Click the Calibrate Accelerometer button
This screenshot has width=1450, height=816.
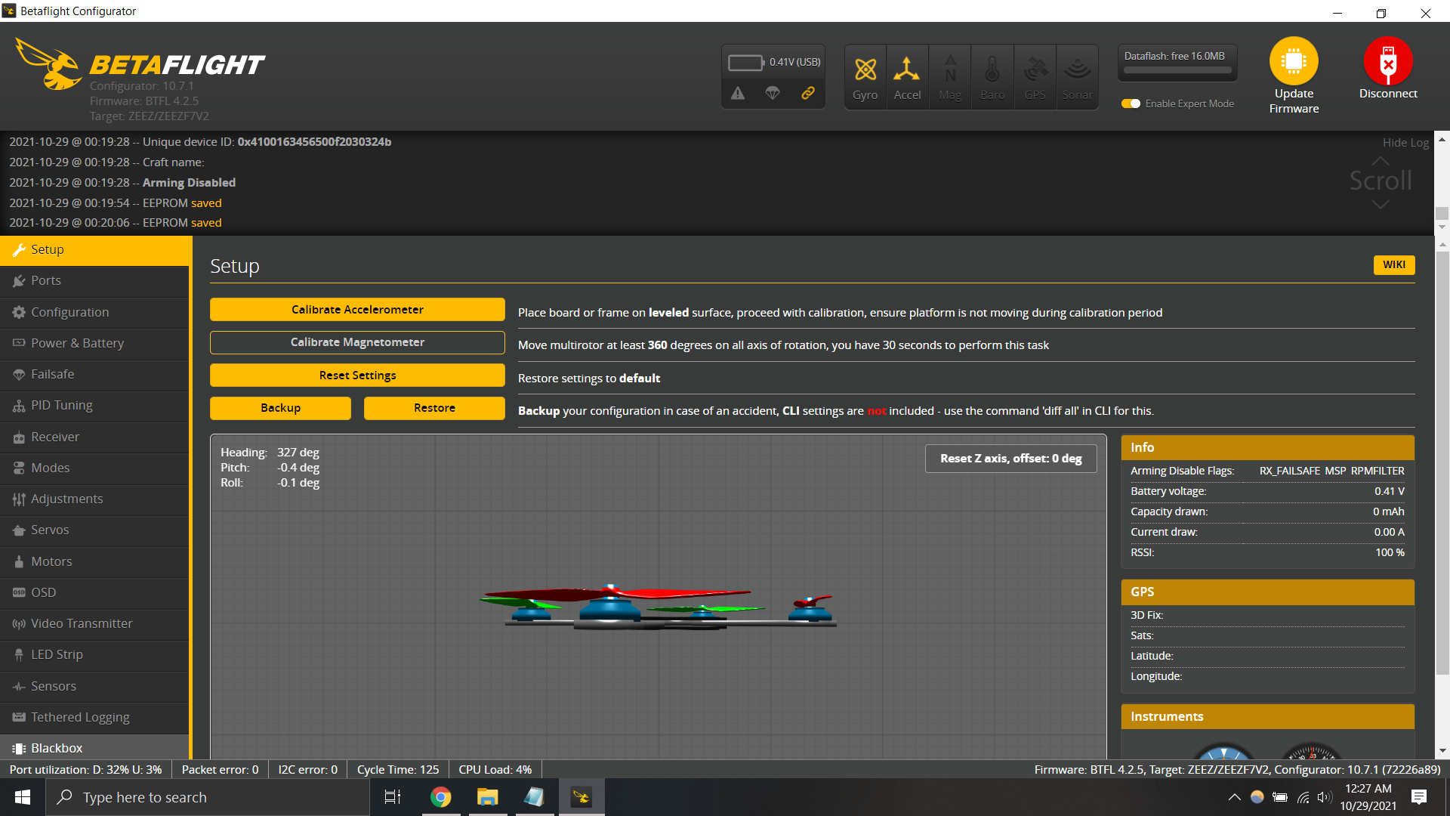(x=357, y=309)
